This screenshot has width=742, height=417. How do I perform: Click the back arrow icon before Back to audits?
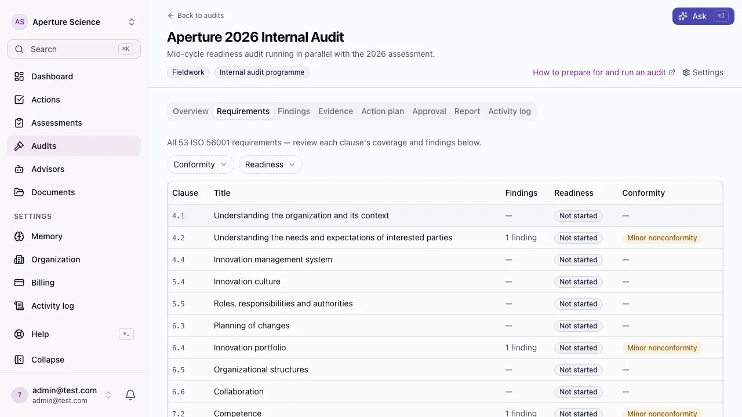point(170,16)
